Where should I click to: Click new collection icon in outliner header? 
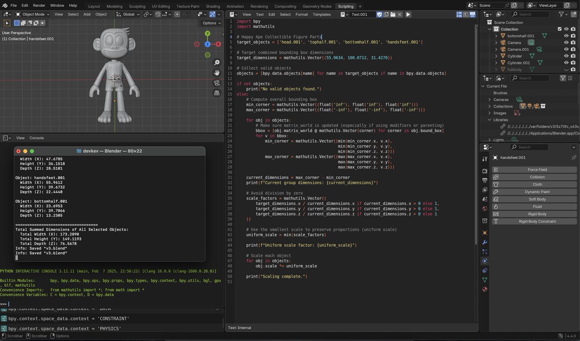coord(573,14)
